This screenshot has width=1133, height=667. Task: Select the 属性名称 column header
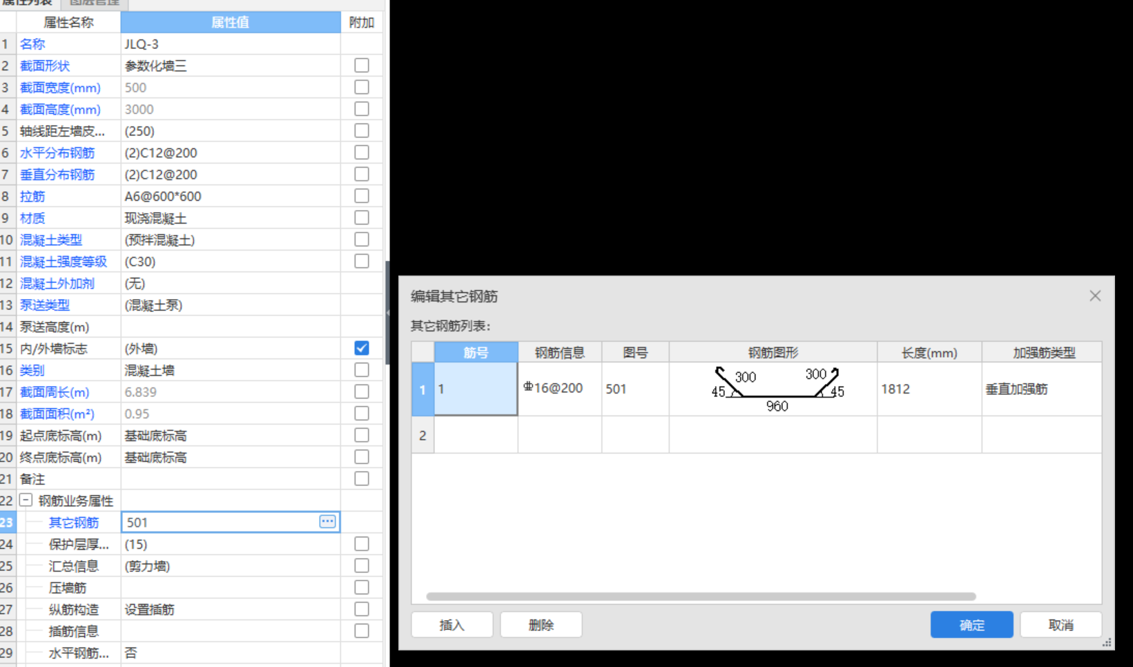point(68,22)
